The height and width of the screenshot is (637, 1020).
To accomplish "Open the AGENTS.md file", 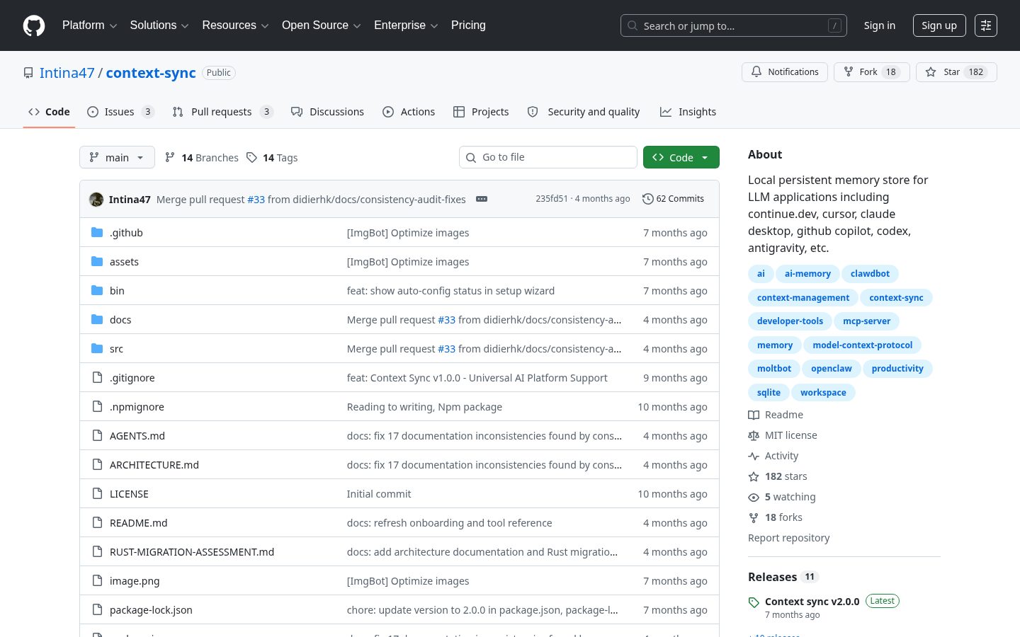I will (137, 436).
